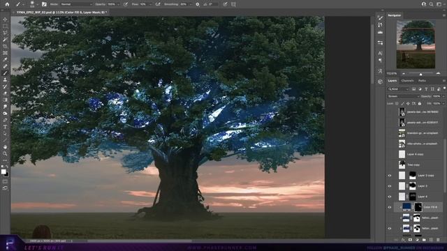Add layer style fx icon
The height and width of the screenshot is (251, 447).
(403, 240)
